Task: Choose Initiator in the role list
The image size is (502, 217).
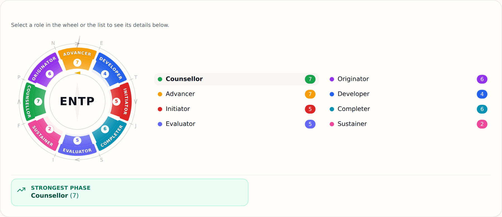Action: pyautogui.click(x=236, y=109)
